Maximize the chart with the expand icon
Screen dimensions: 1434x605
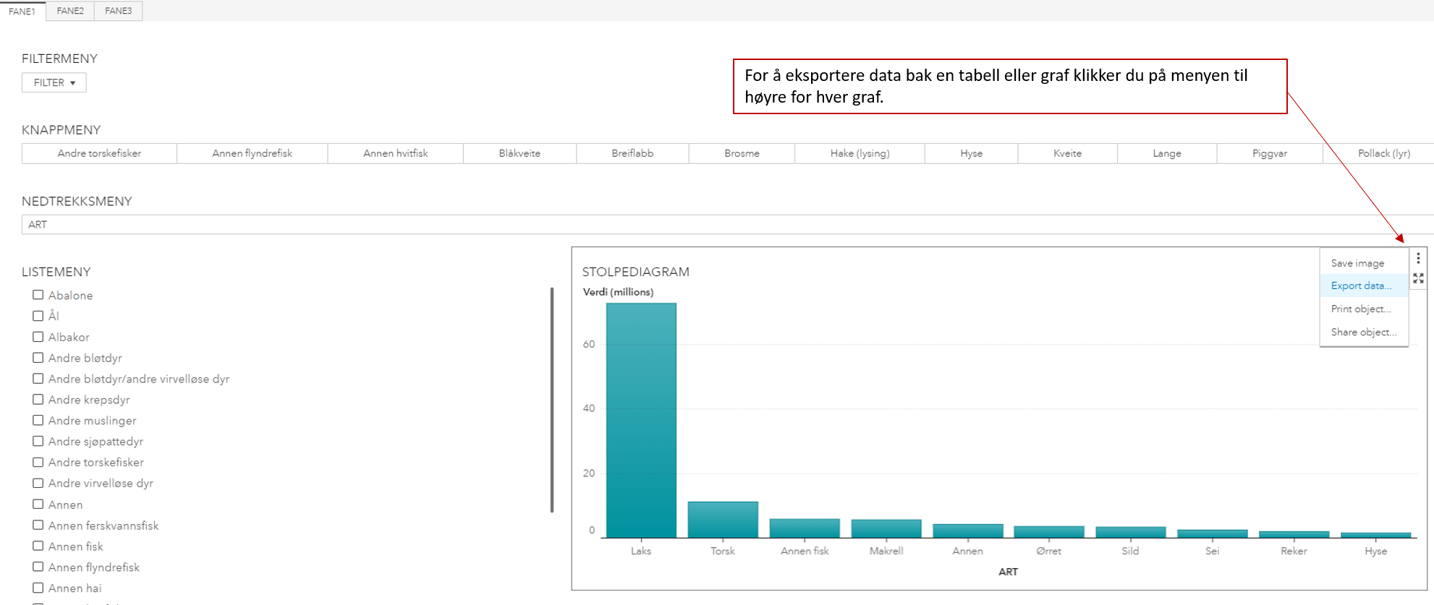pos(1418,278)
